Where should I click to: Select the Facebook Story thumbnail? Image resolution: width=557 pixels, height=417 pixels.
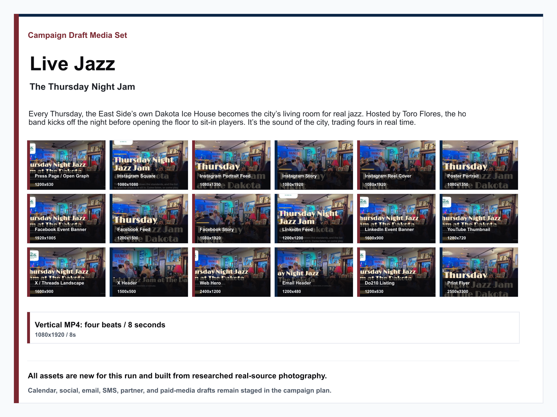pos(231,219)
